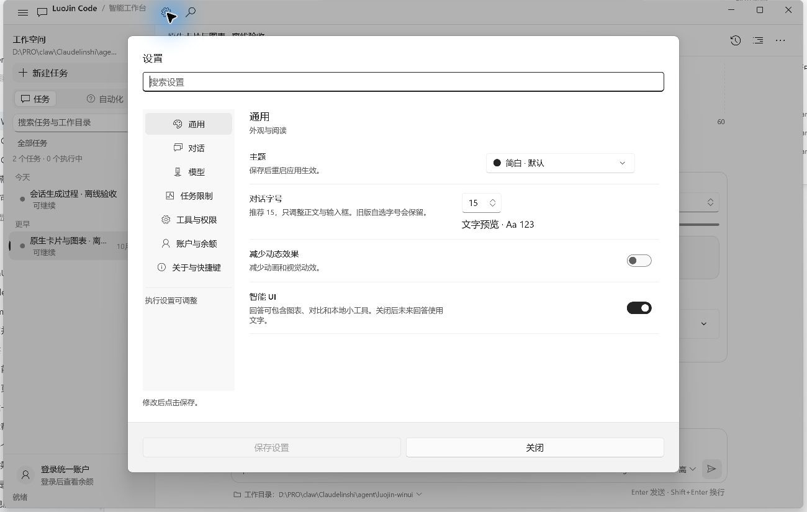Click the list outline icon at top right
Screen dimensions: 807x512
click(758, 40)
